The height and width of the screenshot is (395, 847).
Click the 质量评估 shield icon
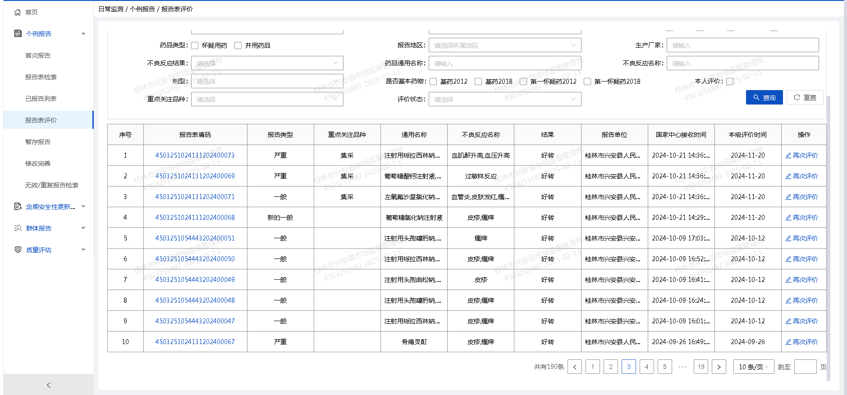tap(18, 250)
